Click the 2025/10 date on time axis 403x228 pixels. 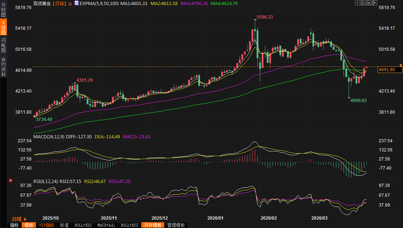click(50, 218)
